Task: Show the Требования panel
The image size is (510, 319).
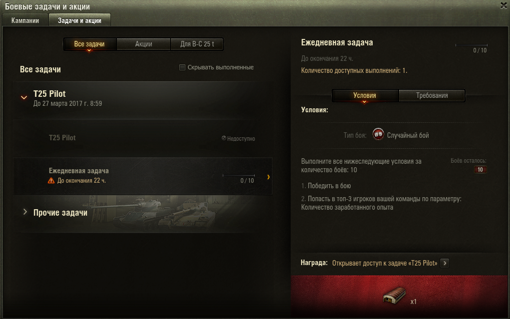Action: click(432, 96)
